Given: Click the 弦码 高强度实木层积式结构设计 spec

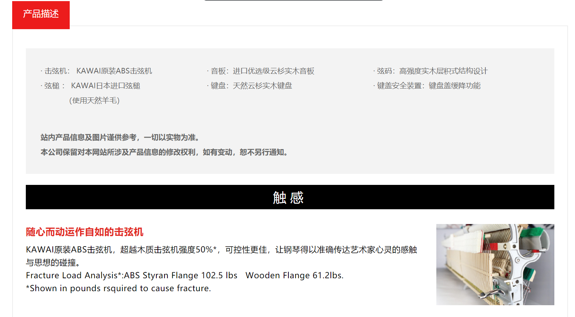Looking at the screenshot, I should pos(430,71).
